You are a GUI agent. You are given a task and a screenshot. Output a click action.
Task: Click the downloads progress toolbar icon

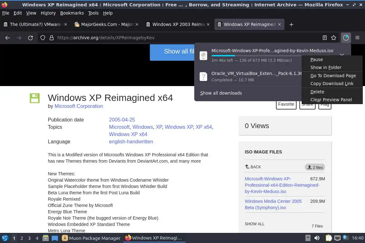pos(346,38)
